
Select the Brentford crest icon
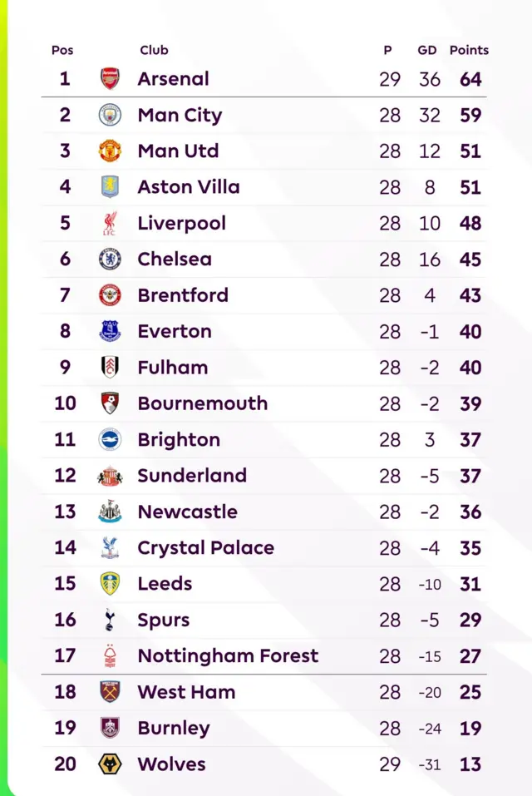pos(110,295)
